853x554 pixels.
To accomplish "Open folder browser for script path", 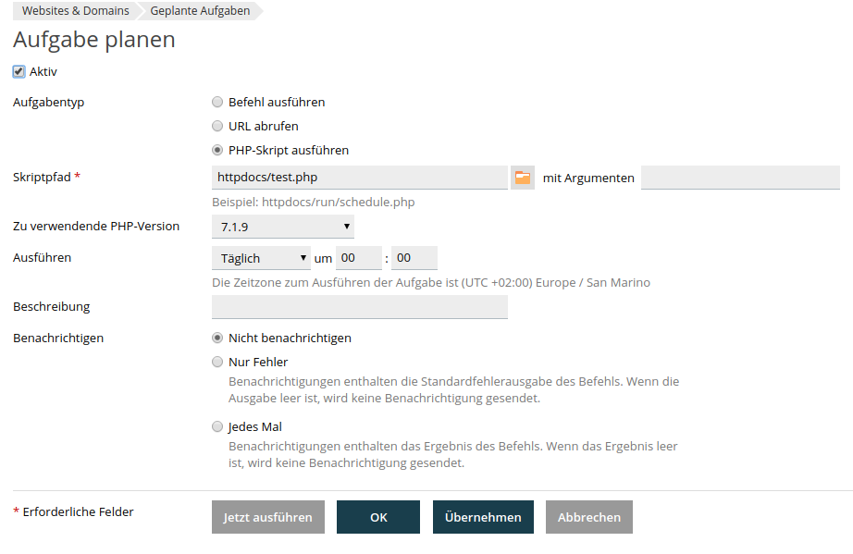I will [522, 178].
